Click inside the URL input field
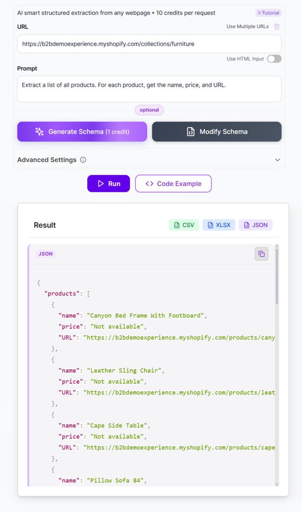 149,44
